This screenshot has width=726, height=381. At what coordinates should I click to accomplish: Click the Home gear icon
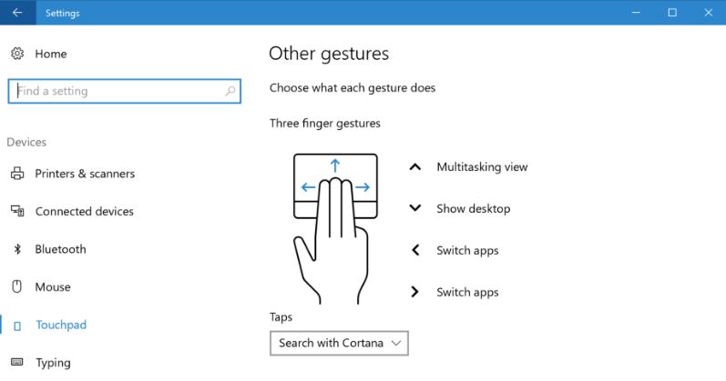click(16, 54)
